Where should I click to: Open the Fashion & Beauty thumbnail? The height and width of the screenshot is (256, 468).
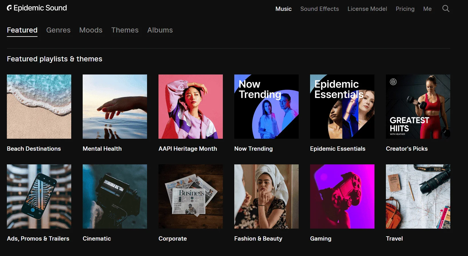266,196
